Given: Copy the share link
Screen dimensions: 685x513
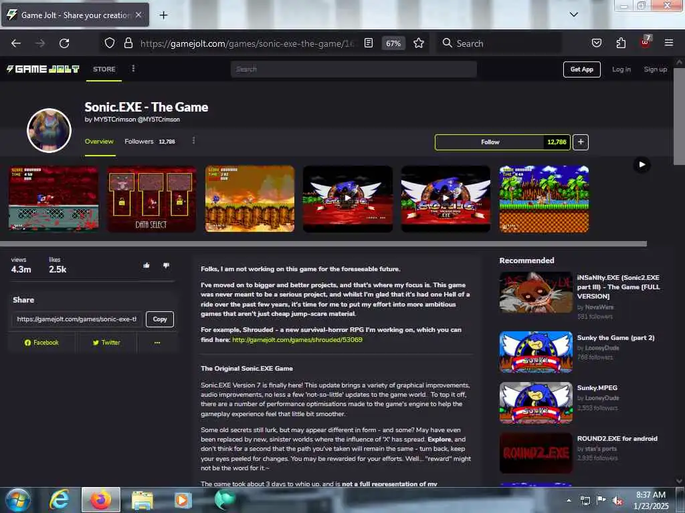Looking at the screenshot, I should (x=160, y=319).
